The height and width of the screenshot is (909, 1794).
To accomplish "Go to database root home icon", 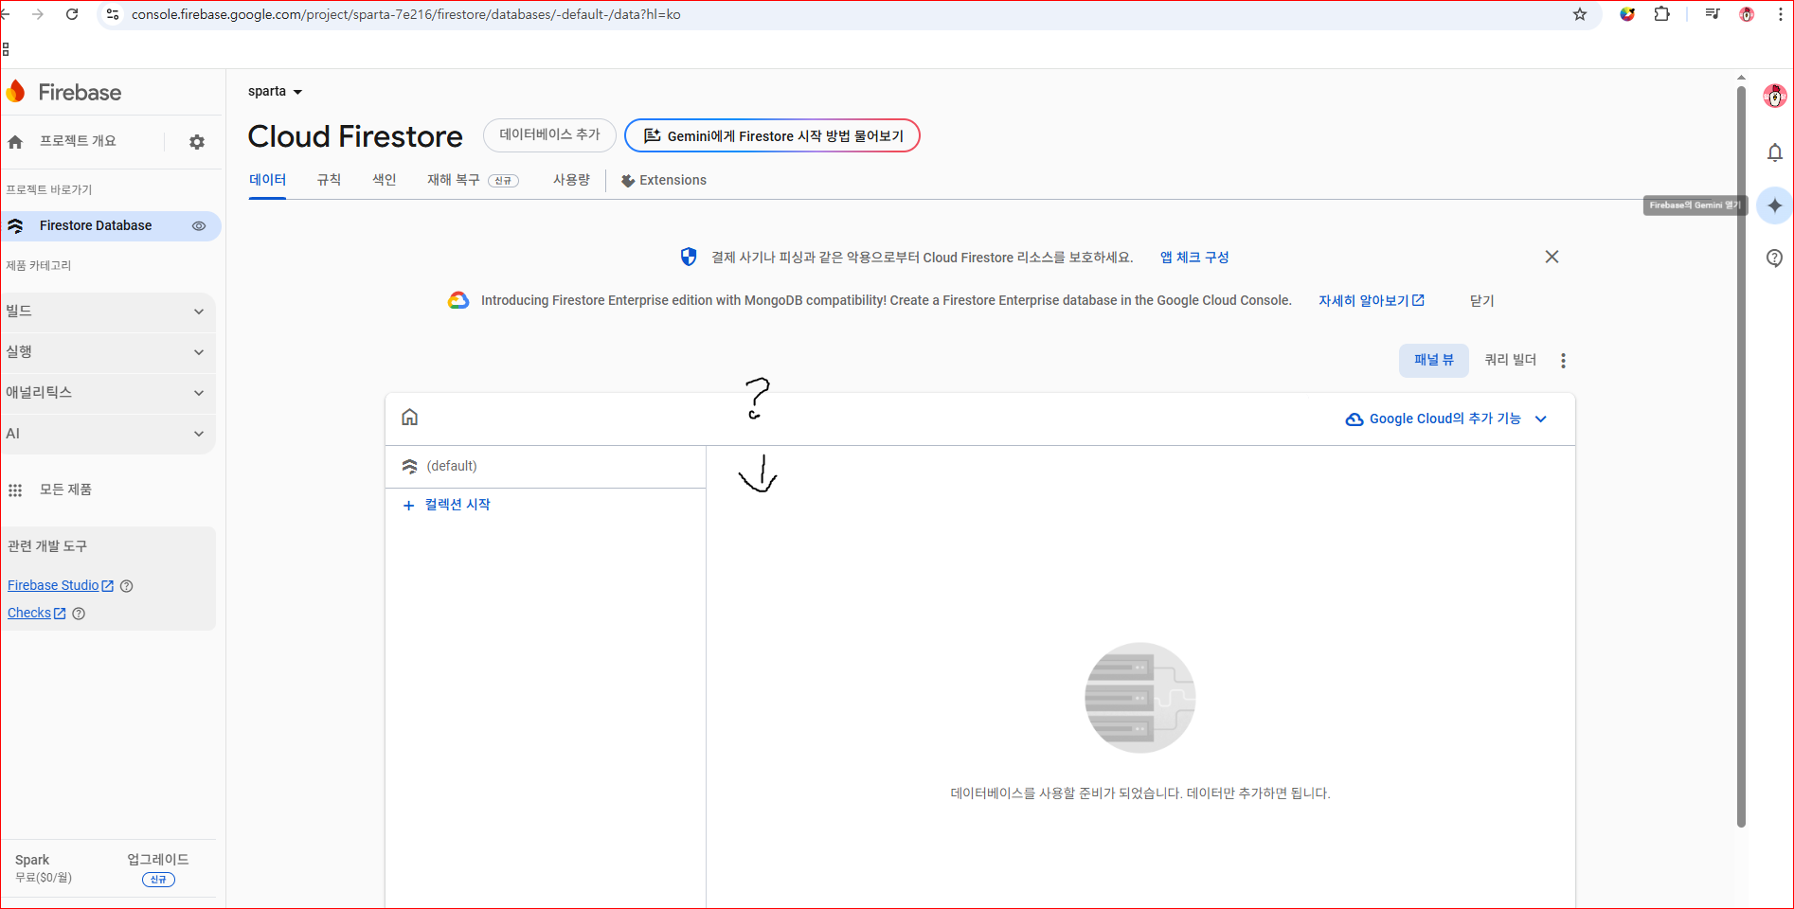I will [410, 418].
